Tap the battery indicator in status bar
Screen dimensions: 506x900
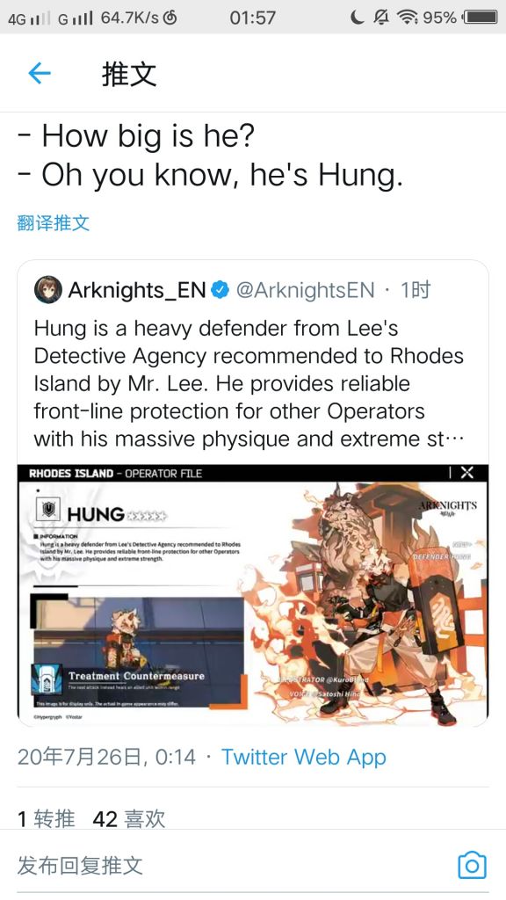481,18
